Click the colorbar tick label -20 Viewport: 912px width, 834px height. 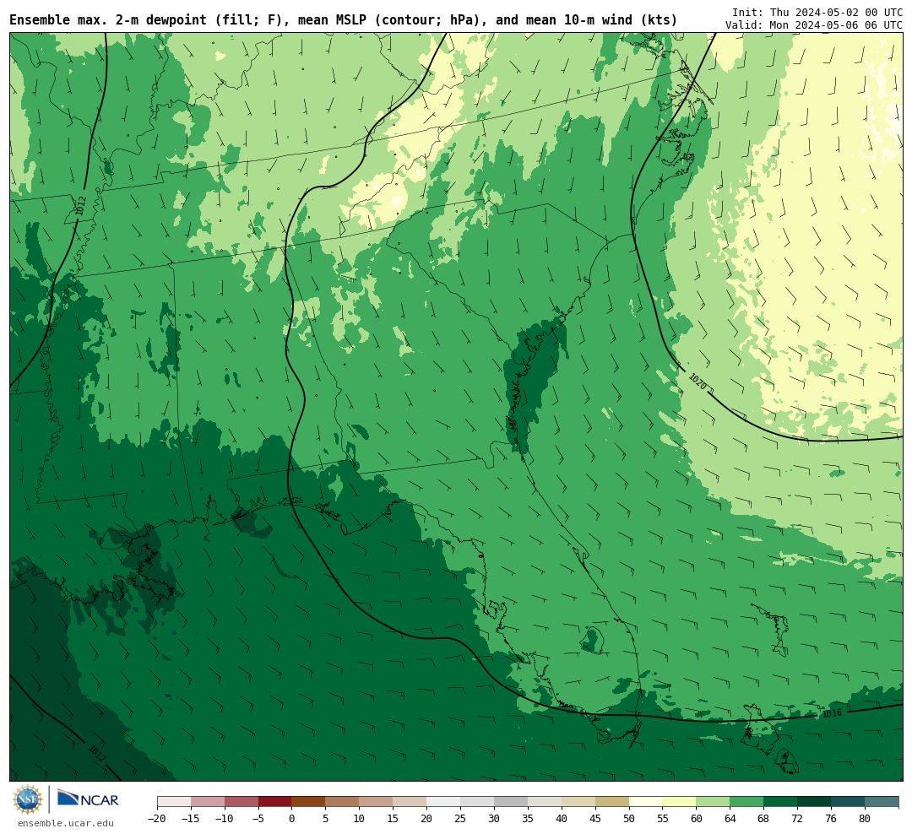coord(156,819)
